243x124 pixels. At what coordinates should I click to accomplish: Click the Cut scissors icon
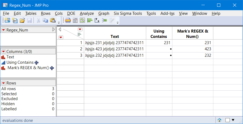tap(38, 20)
